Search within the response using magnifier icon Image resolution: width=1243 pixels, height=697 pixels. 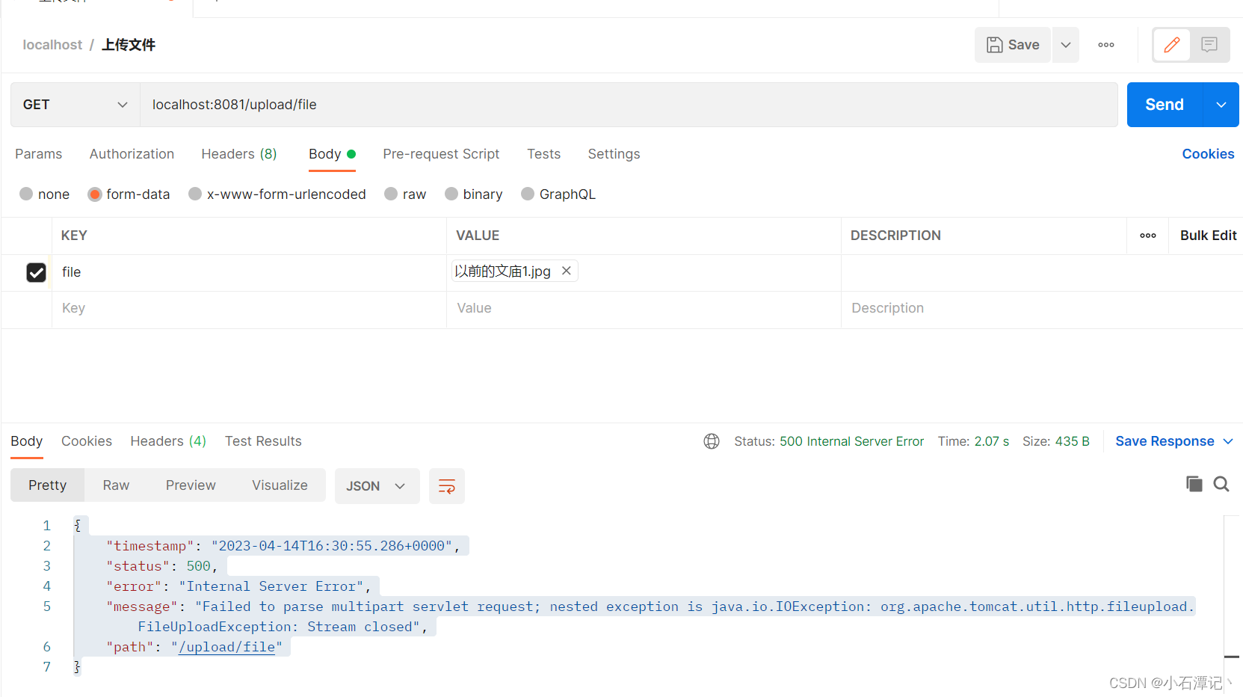tap(1221, 484)
